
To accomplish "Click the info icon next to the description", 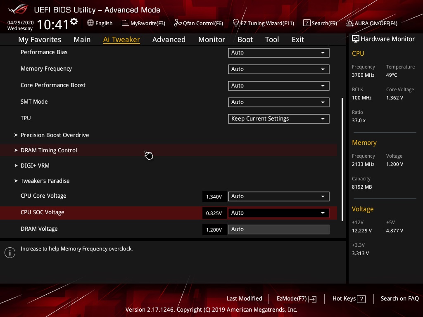I will pos(10,252).
